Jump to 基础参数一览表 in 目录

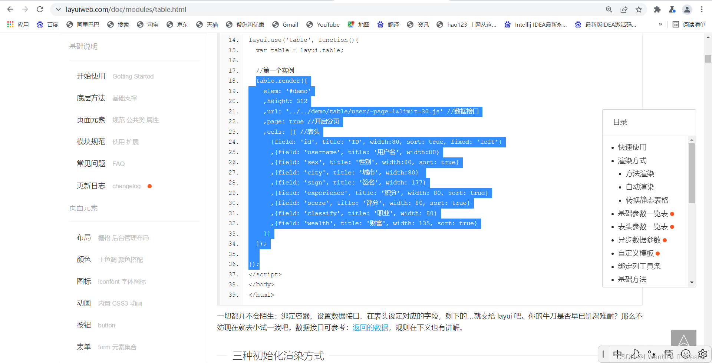pyautogui.click(x=643, y=214)
